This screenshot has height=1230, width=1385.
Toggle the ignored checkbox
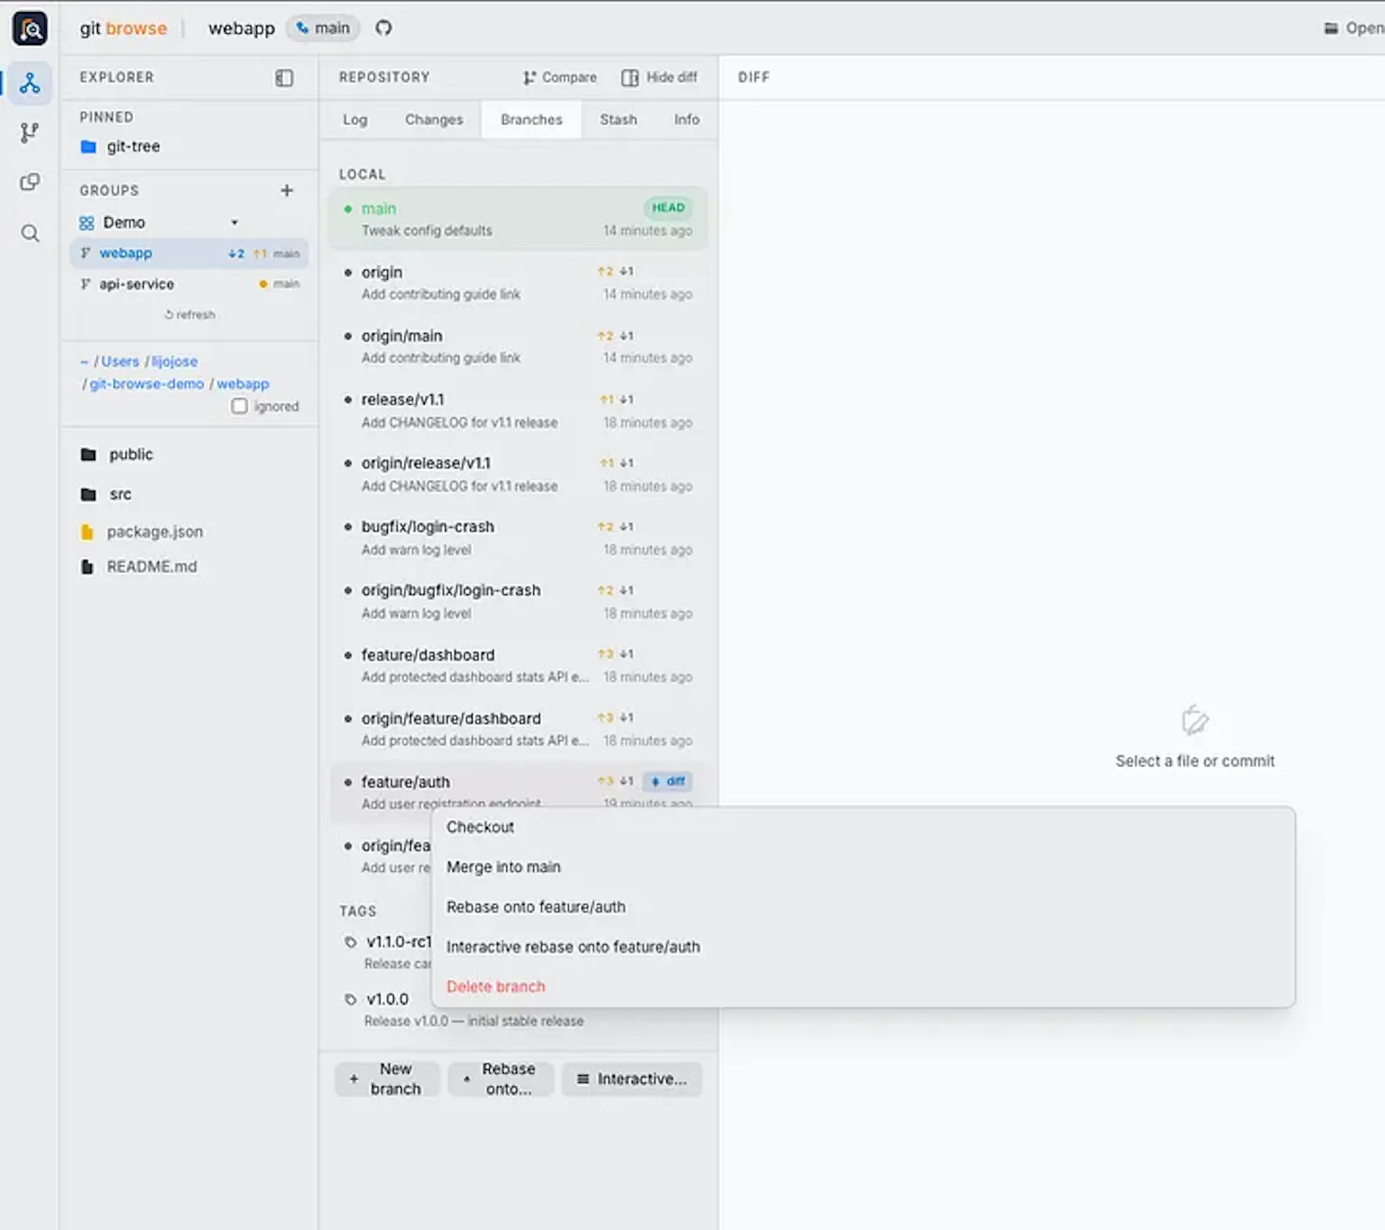click(x=240, y=407)
